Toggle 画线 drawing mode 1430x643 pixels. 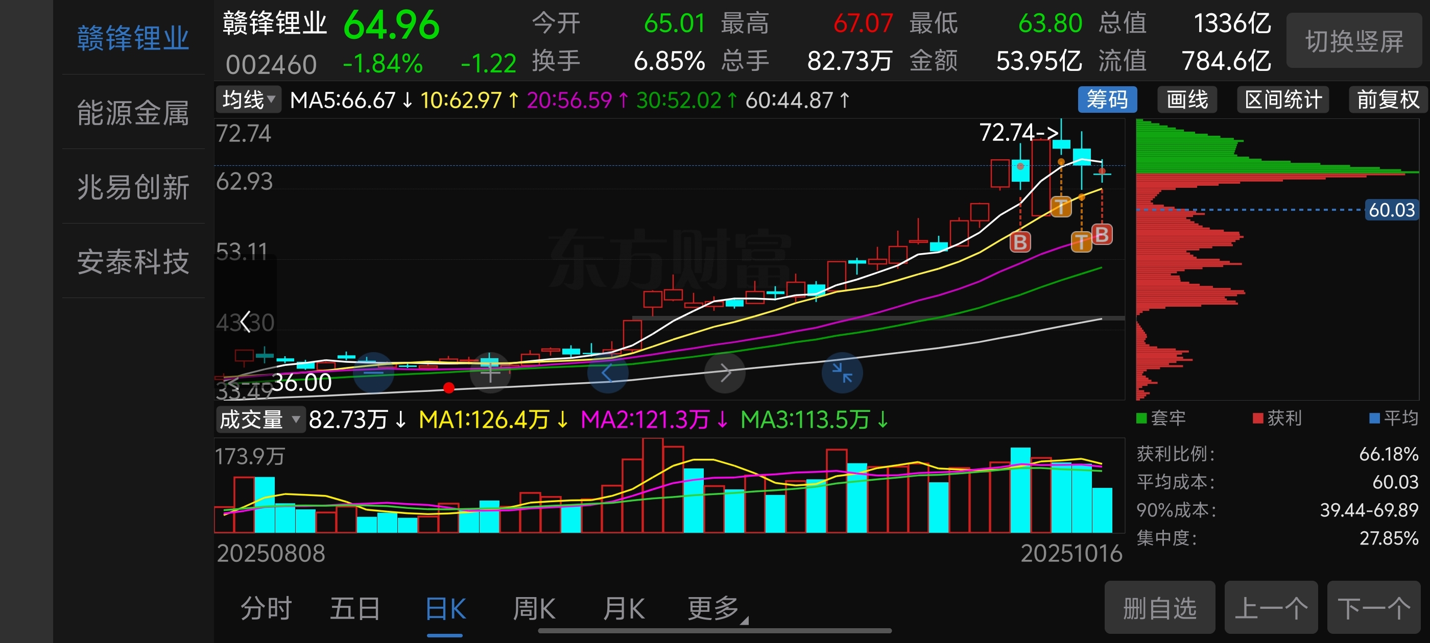pyautogui.click(x=1187, y=100)
